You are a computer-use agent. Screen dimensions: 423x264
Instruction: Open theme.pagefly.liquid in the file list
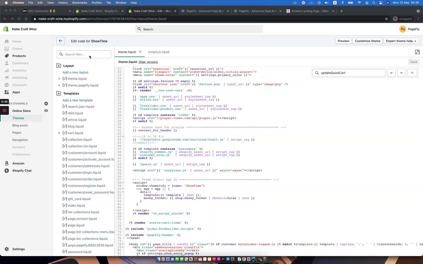[x=83, y=85]
